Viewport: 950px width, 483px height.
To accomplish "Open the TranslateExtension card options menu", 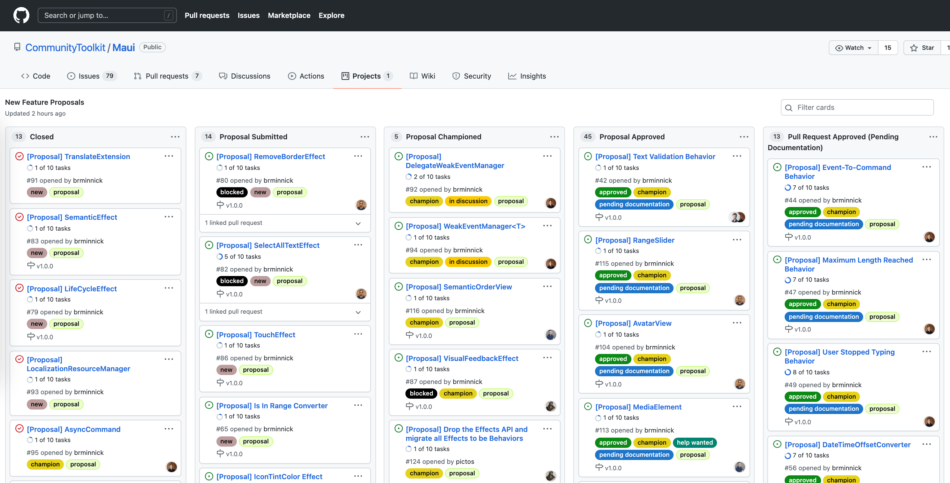I will (x=169, y=156).
